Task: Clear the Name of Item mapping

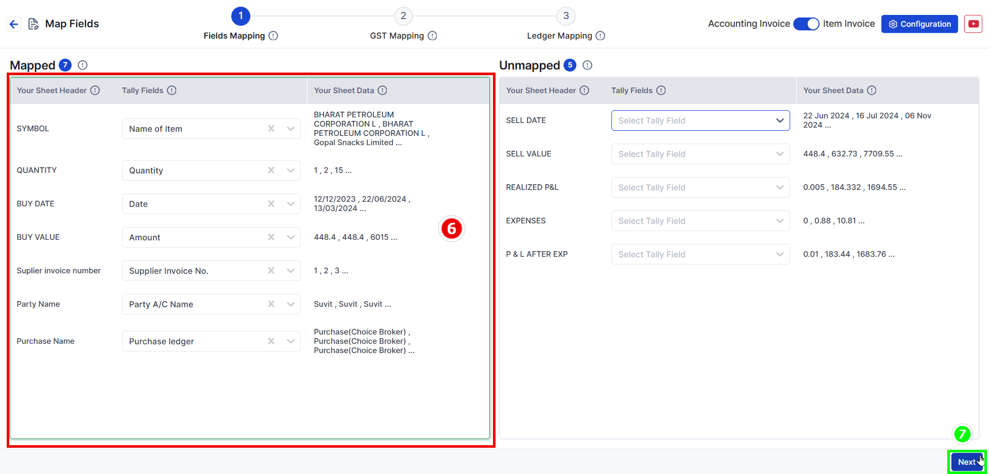Action: (271, 129)
